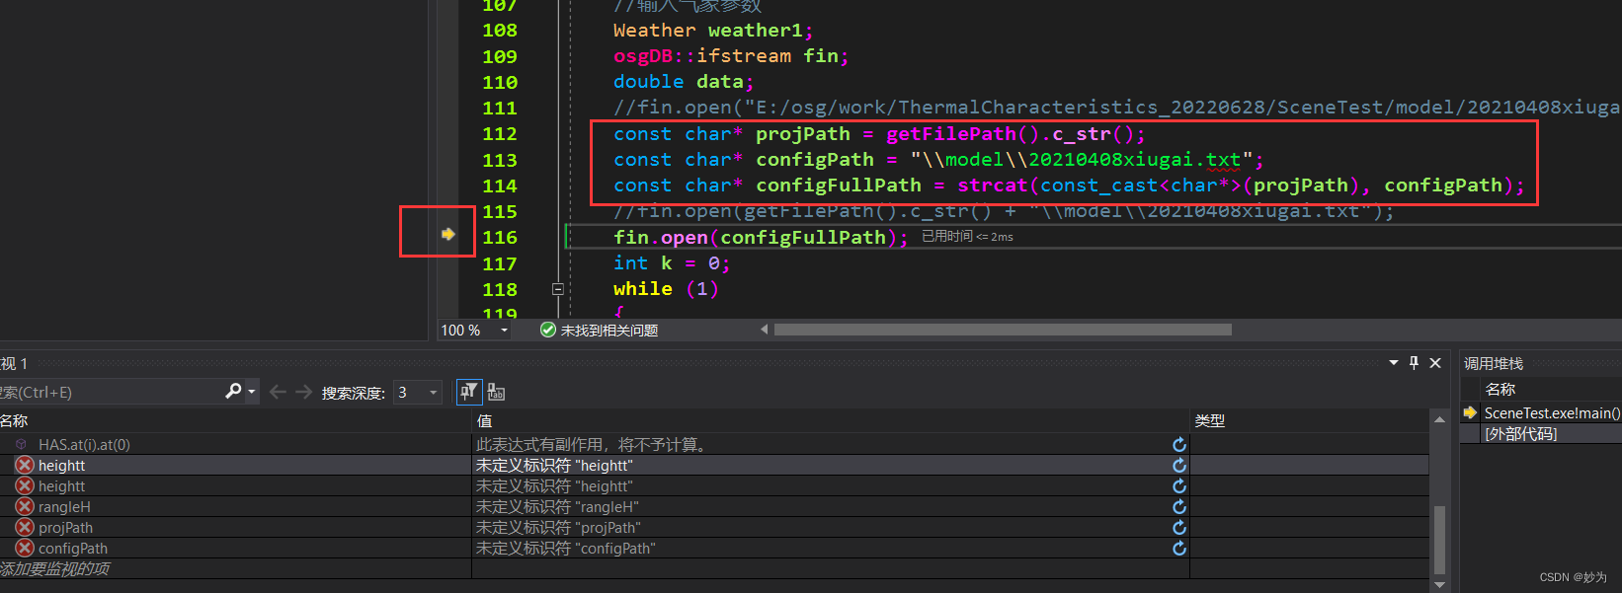Toggle the watch toolbar button right of the funnel
Viewport: 1622px width, 593px height.
click(496, 393)
